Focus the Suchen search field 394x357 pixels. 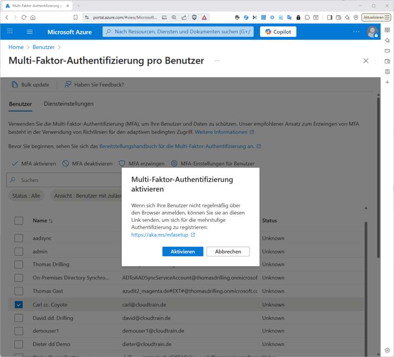(64, 180)
